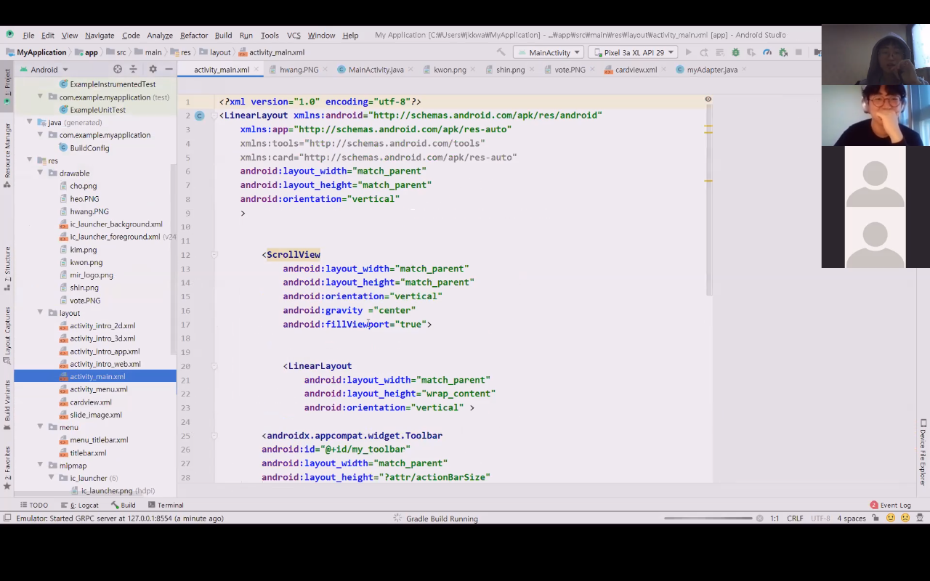The height and width of the screenshot is (581, 930).
Task: Click the CRLF line separator indicator
Action: (x=795, y=519)
